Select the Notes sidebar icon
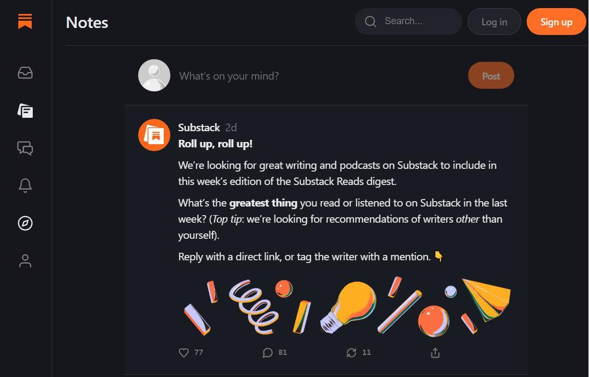The width and height of the screenshot is (589, 377). click(x=25, y=111)
